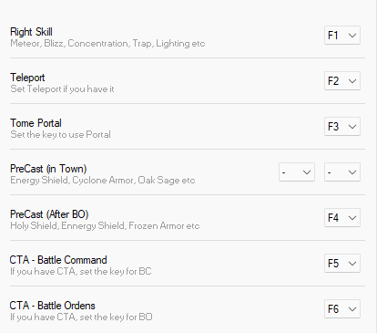Click the CTA - Battle Command label
Screen dimensions: 377x333
click(x=58, y=260)
